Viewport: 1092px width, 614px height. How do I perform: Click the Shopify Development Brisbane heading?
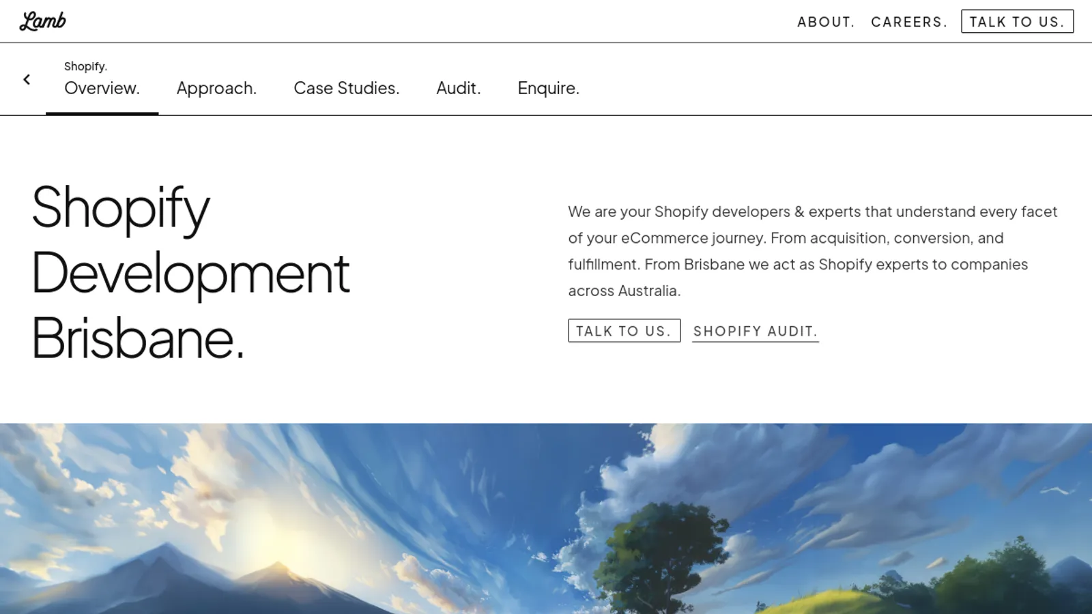point(191,272)
